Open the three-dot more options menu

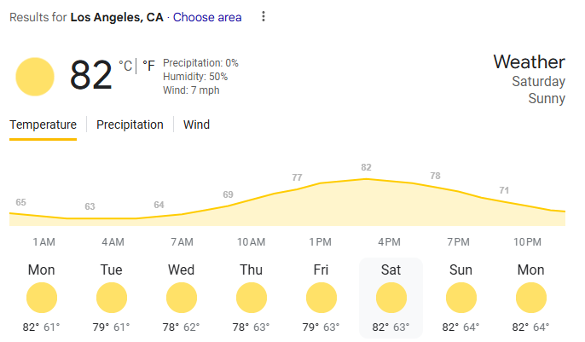[264, 17]
